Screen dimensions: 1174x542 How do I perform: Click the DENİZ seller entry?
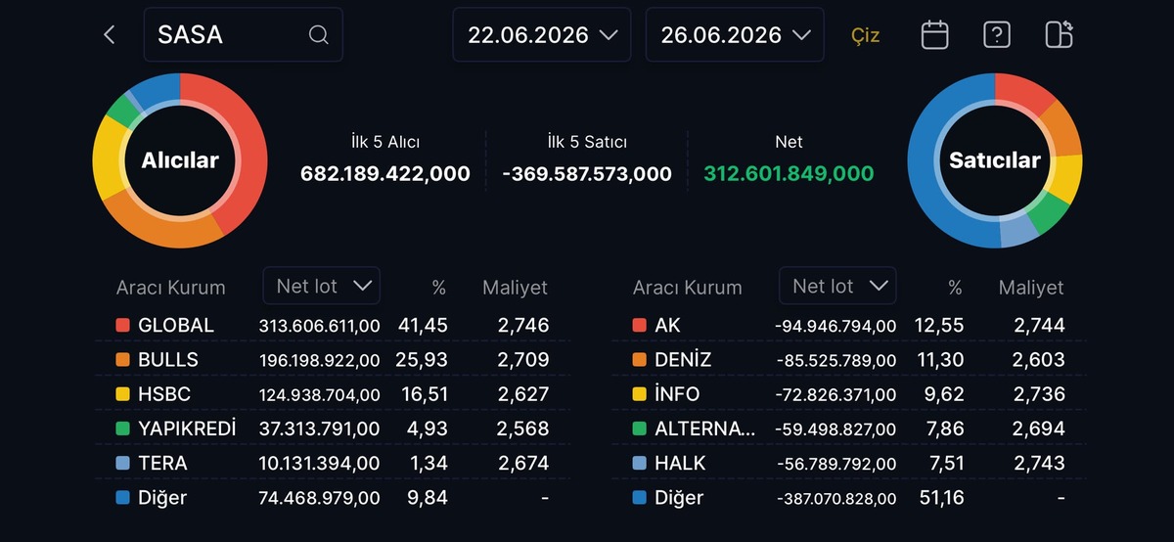[849, 360]
